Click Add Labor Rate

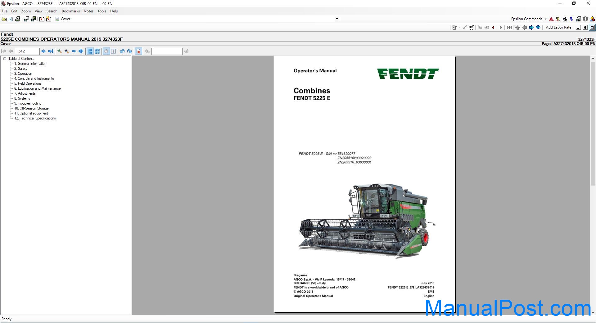click(x=558, y=27)
